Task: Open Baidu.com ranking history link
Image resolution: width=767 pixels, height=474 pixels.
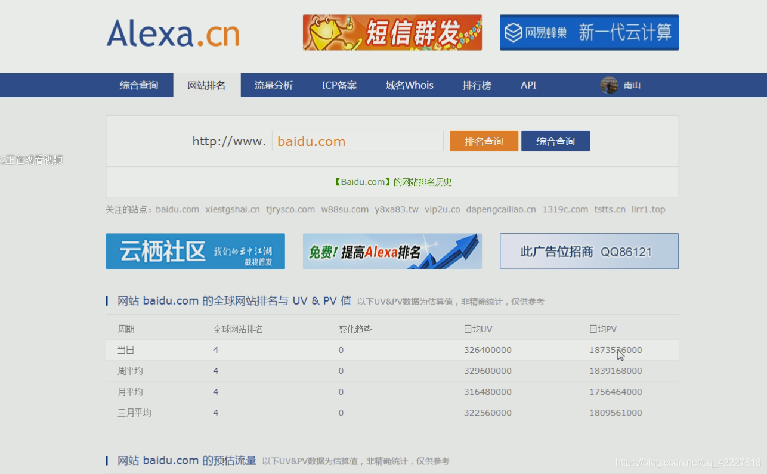Action: [x=392, y=182]
